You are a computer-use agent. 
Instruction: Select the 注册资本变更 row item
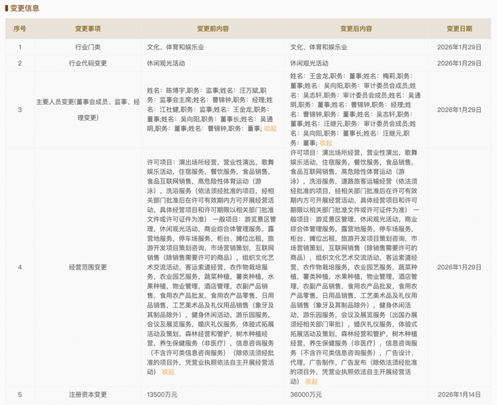[x=88, y=394]
